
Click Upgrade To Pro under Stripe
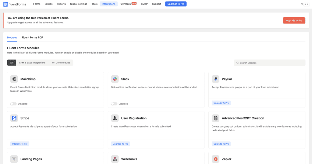20,144
